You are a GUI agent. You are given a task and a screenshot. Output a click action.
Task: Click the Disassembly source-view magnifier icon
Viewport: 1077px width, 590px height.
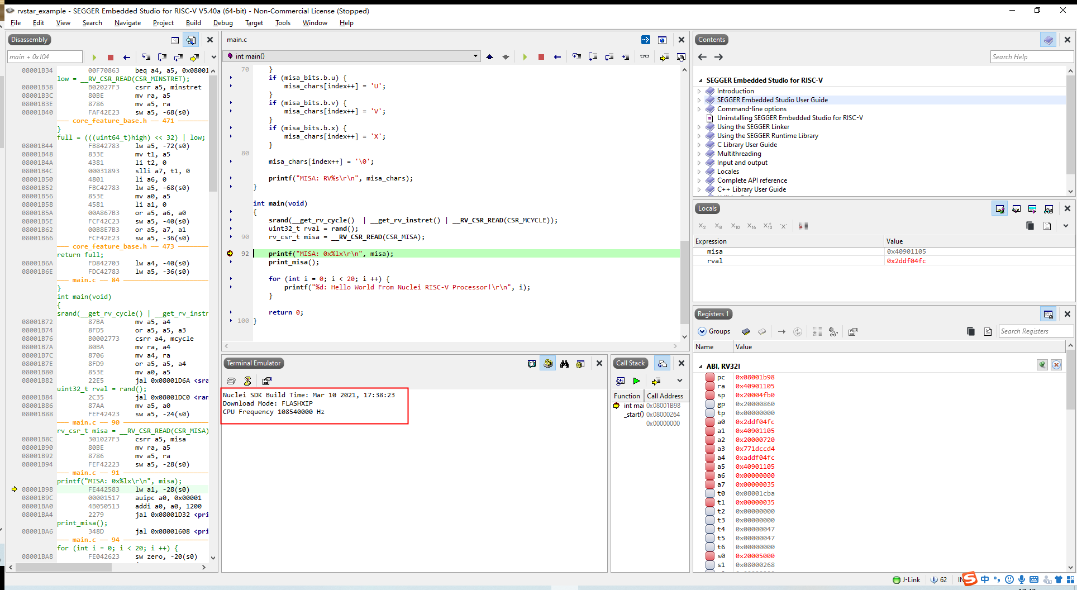(x=191, y=40)
